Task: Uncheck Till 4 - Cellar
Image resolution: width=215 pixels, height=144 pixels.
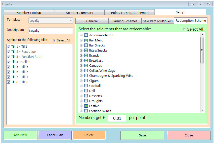Action: (x=9, y=62)
